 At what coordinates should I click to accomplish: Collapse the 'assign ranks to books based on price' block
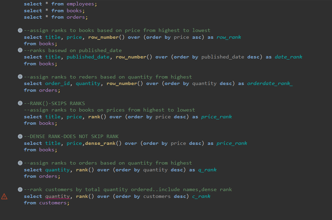[20, 31]
